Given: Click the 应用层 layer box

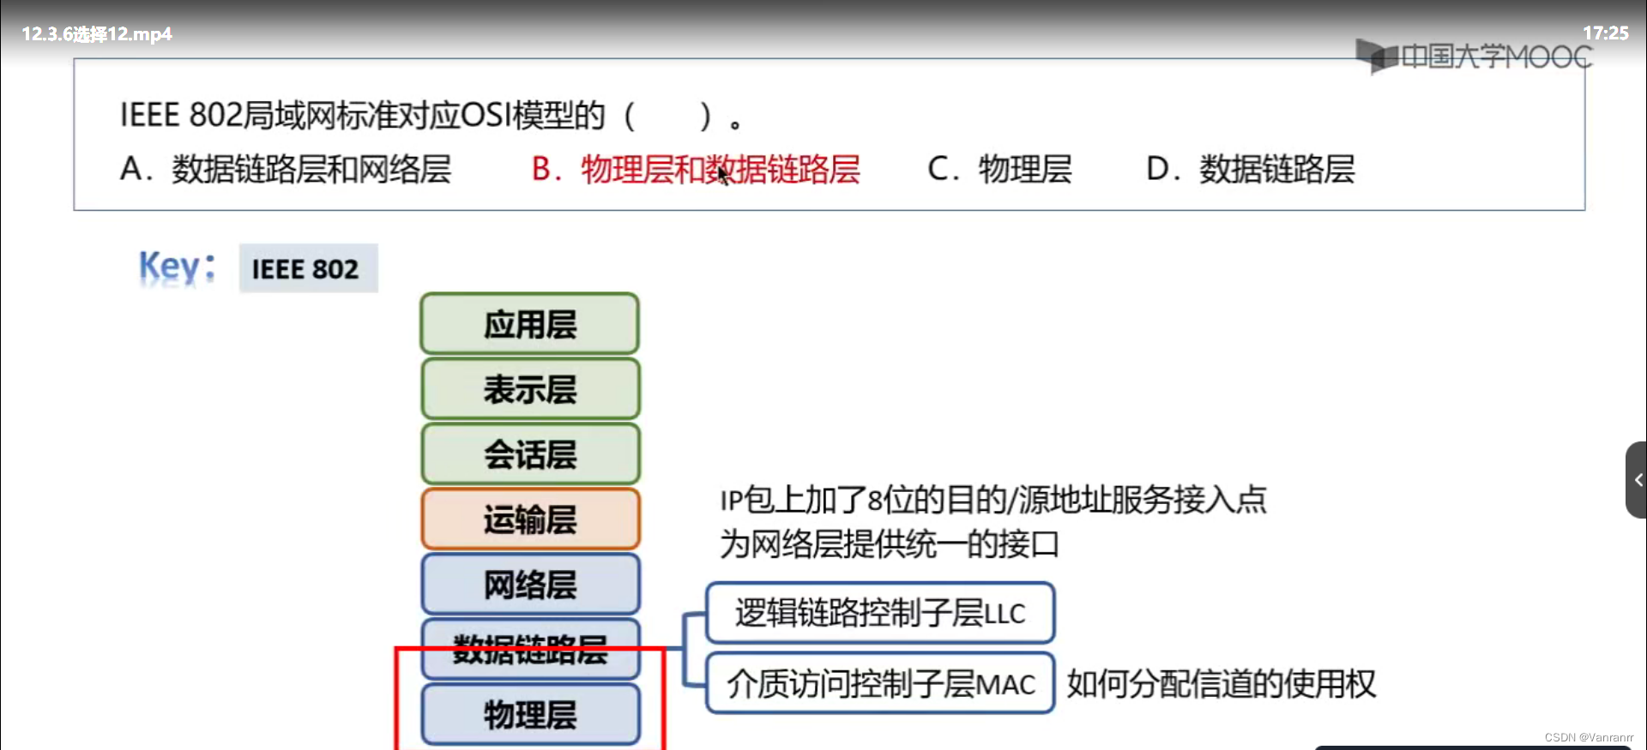Looking at the screenshot, I should point(530,324).
